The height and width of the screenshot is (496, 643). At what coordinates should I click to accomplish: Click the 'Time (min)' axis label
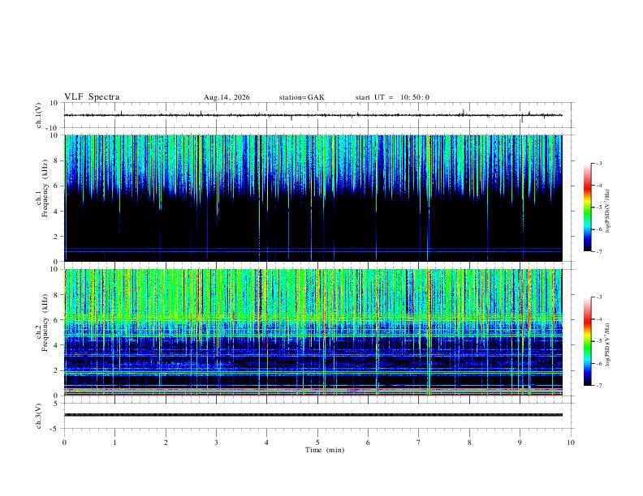(325, 450)
